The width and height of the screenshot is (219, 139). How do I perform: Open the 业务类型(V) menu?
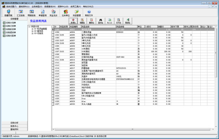click(37, 7)
